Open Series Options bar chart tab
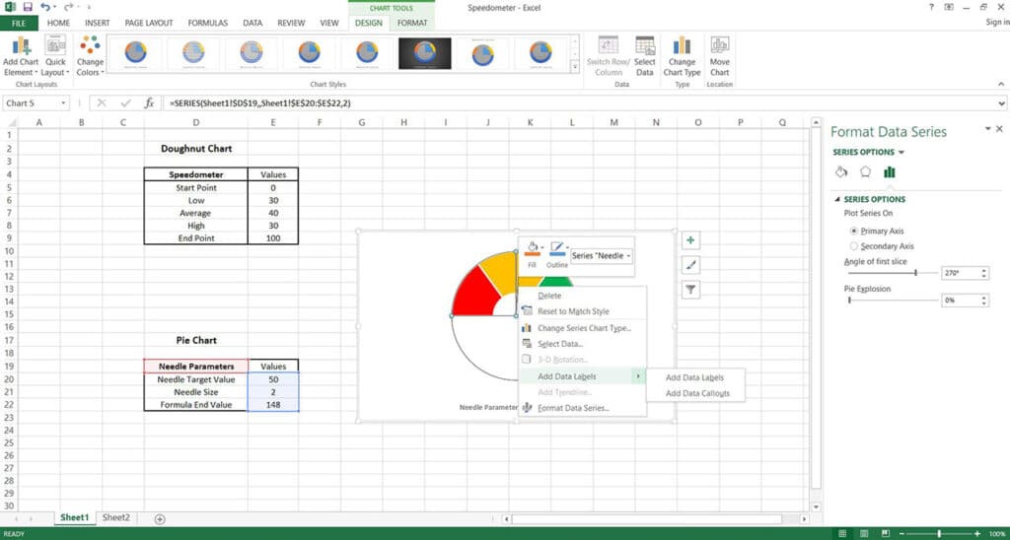This screenshot has height=540, width=1010. coord(890,171)
